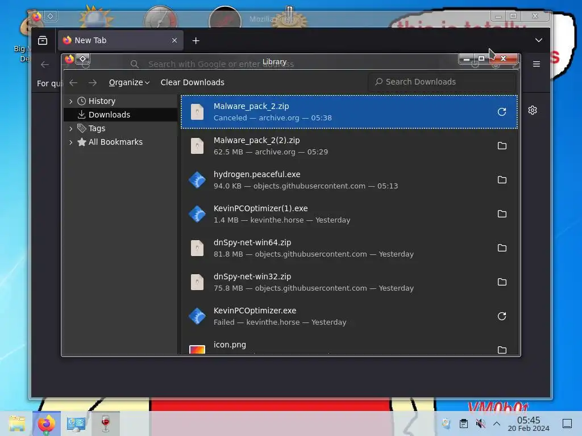Select the Malware_pack_2.zip download entry

pos(349,112)
